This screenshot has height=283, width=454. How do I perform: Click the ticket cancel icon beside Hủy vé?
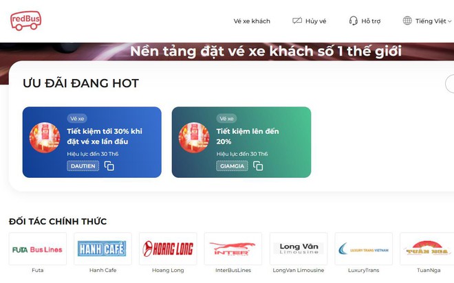tap(297, 21)
